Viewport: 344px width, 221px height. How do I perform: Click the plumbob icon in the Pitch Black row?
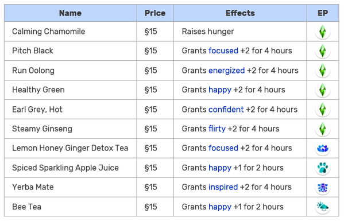coord(323,51)
